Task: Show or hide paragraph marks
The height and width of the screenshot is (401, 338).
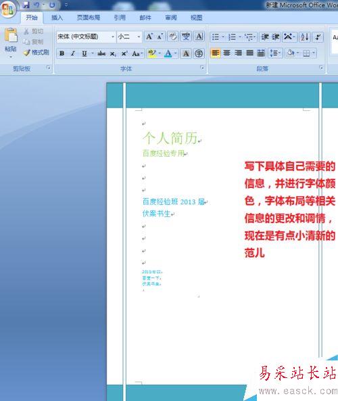Action: (x=318, y=37)
